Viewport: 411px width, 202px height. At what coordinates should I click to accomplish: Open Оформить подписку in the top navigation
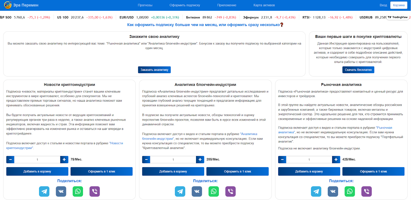[x=184, y=5]
